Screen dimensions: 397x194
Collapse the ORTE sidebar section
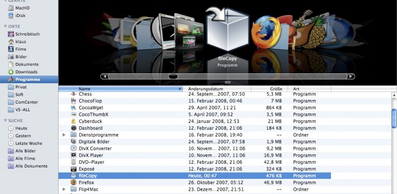tap(5, 26)
